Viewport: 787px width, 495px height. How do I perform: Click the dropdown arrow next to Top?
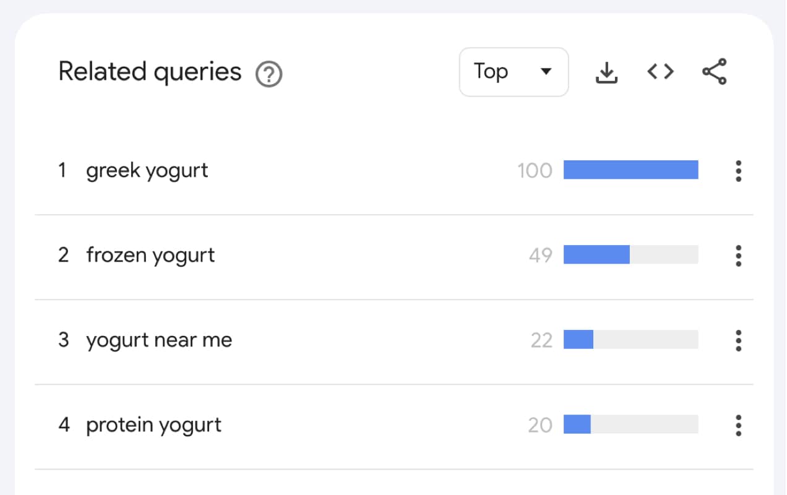(x=546, y=72)
